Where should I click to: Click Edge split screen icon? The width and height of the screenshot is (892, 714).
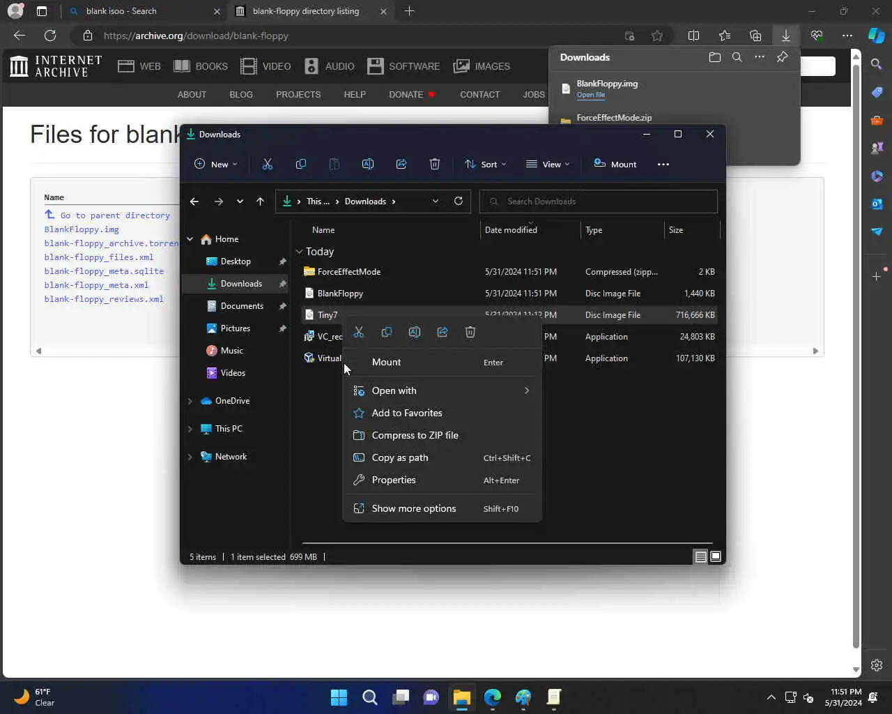coord(694,36)
